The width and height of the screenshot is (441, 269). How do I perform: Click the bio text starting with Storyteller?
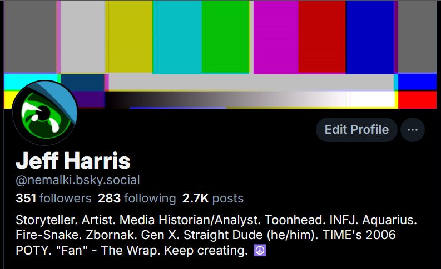coord(216,235)
